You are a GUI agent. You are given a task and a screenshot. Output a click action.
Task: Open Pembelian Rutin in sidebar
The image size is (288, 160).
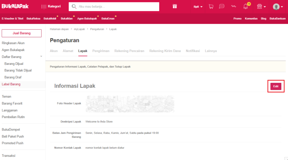tap(13, 117)
